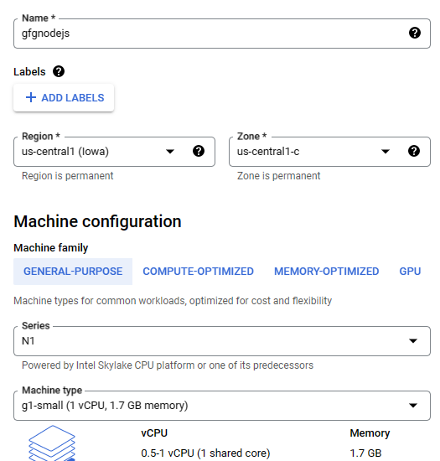Switch to the GPU machine family tab

(x=410, y=272)
